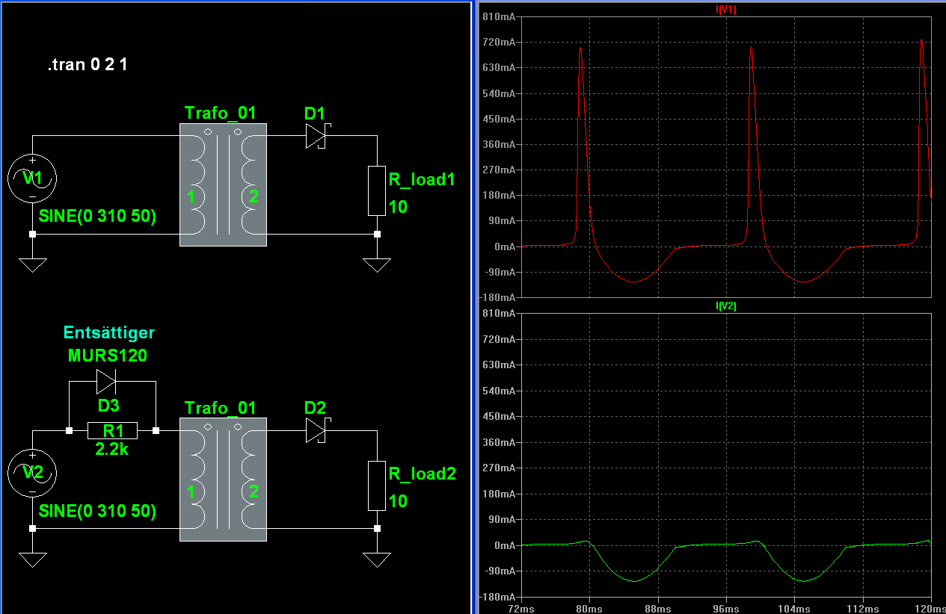
Task: Select the lower Trafo_01 transformer block
Action: point(223,479)
